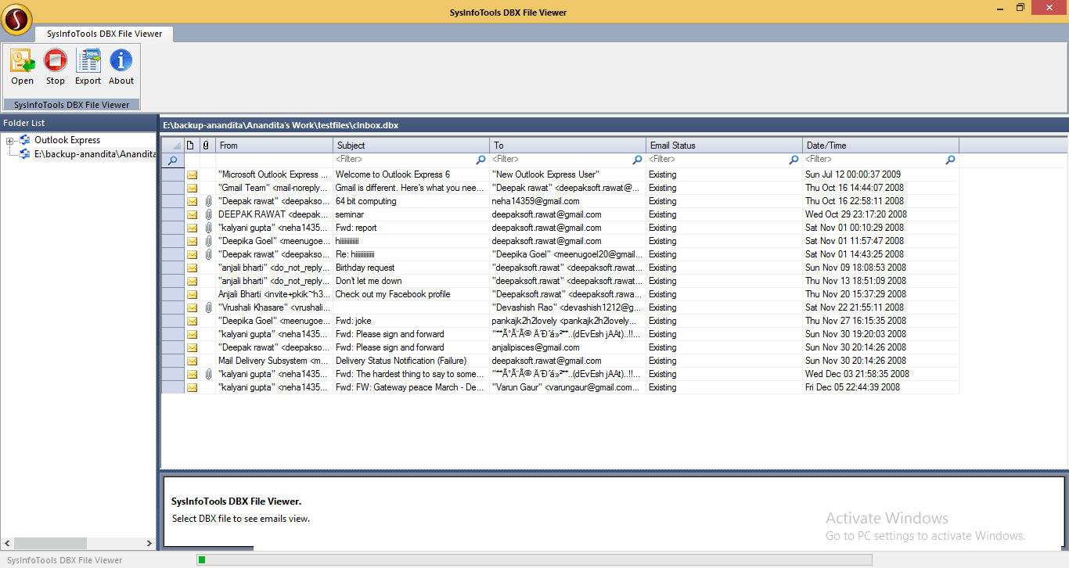Sort by Email Status column header
The width and height of the screenshot is (1069, 568).
click(x=725, y=146)
